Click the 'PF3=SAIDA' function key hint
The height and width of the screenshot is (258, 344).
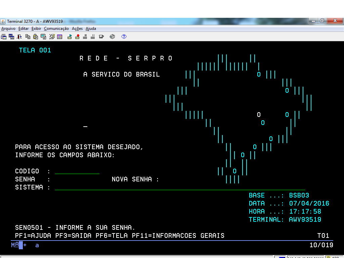(x=73, y=235)
